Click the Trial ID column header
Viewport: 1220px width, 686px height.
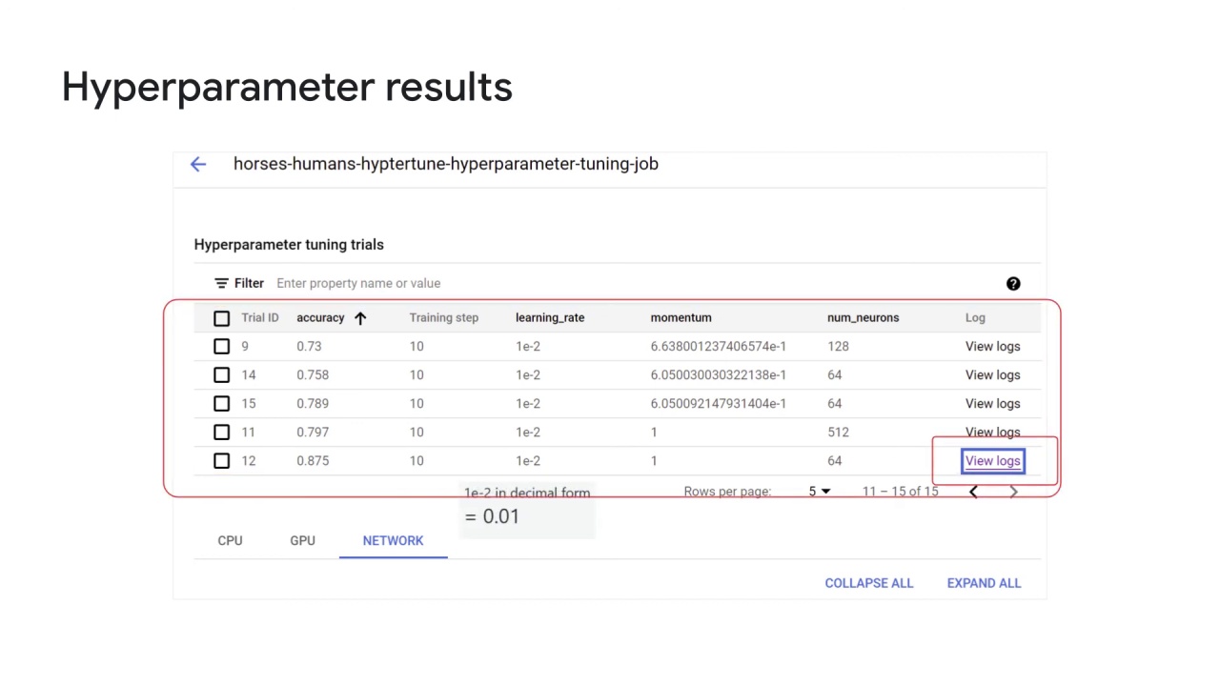(x=260, y=318)
